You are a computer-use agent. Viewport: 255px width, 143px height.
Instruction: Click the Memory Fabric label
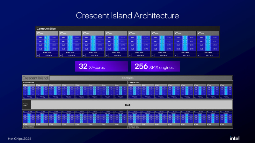pyautogui.click(x=25, y=105)
